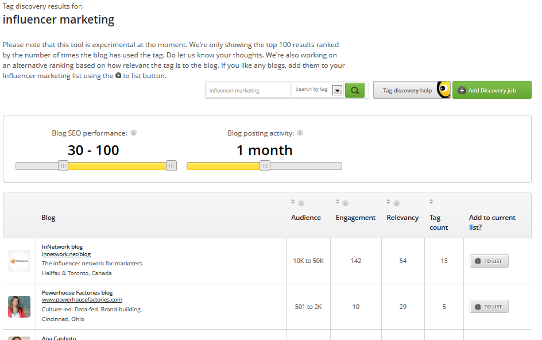Open the www.powerhousefactories.com link
Viewport: 542px width, 340px height.
pos(82,300)
